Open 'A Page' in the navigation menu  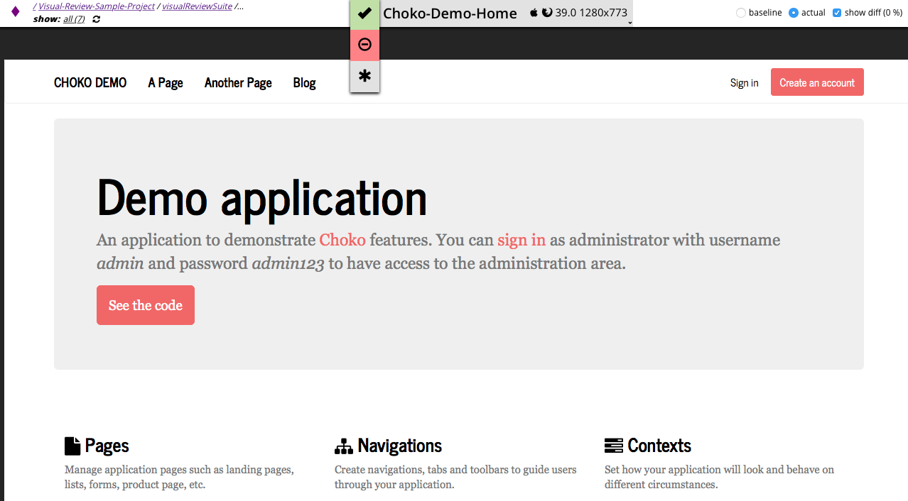(x=166, y=83)
